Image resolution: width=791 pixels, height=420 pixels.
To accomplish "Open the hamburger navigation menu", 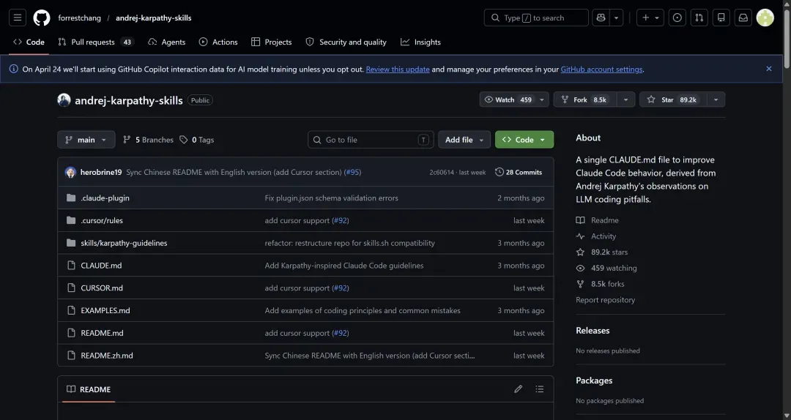I will tap(17, 18).
